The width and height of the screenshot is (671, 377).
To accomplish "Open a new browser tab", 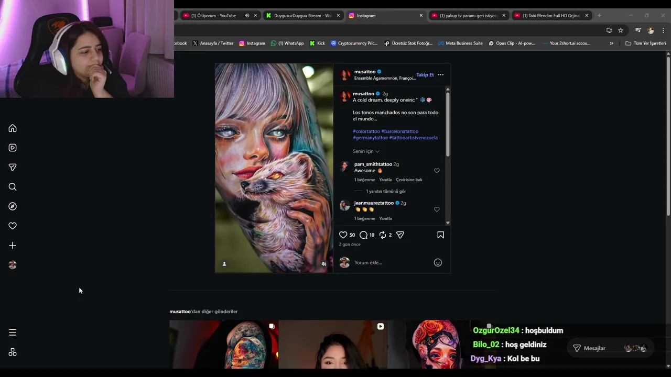I will click(599, 16).
